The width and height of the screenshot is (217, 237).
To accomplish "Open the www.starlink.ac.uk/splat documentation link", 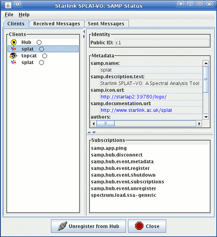I will click(x=136, y=110).
